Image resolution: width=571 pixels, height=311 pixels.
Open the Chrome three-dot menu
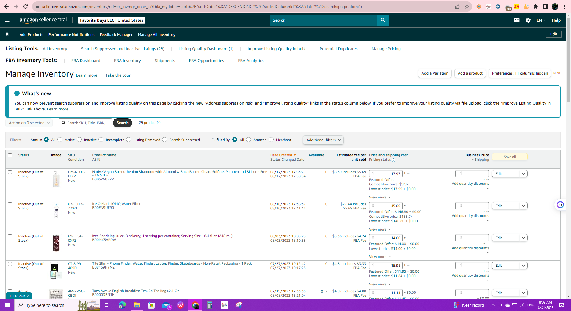564,7
